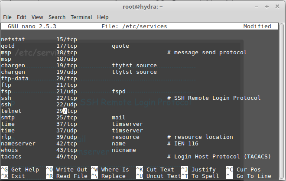Maximize the root@hydra terminal window
This screenshot has width=286, height=181.
[x=267, y=7]
